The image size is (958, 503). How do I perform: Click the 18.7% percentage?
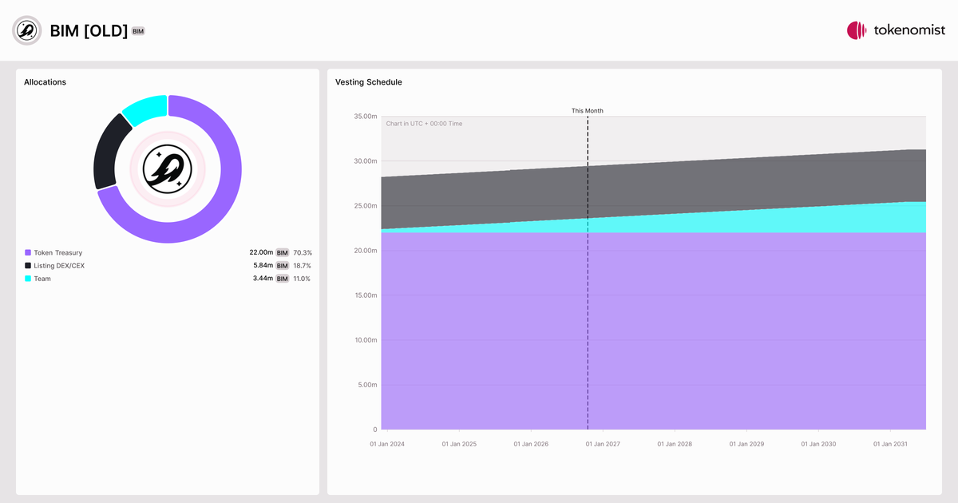pos(302,265)
